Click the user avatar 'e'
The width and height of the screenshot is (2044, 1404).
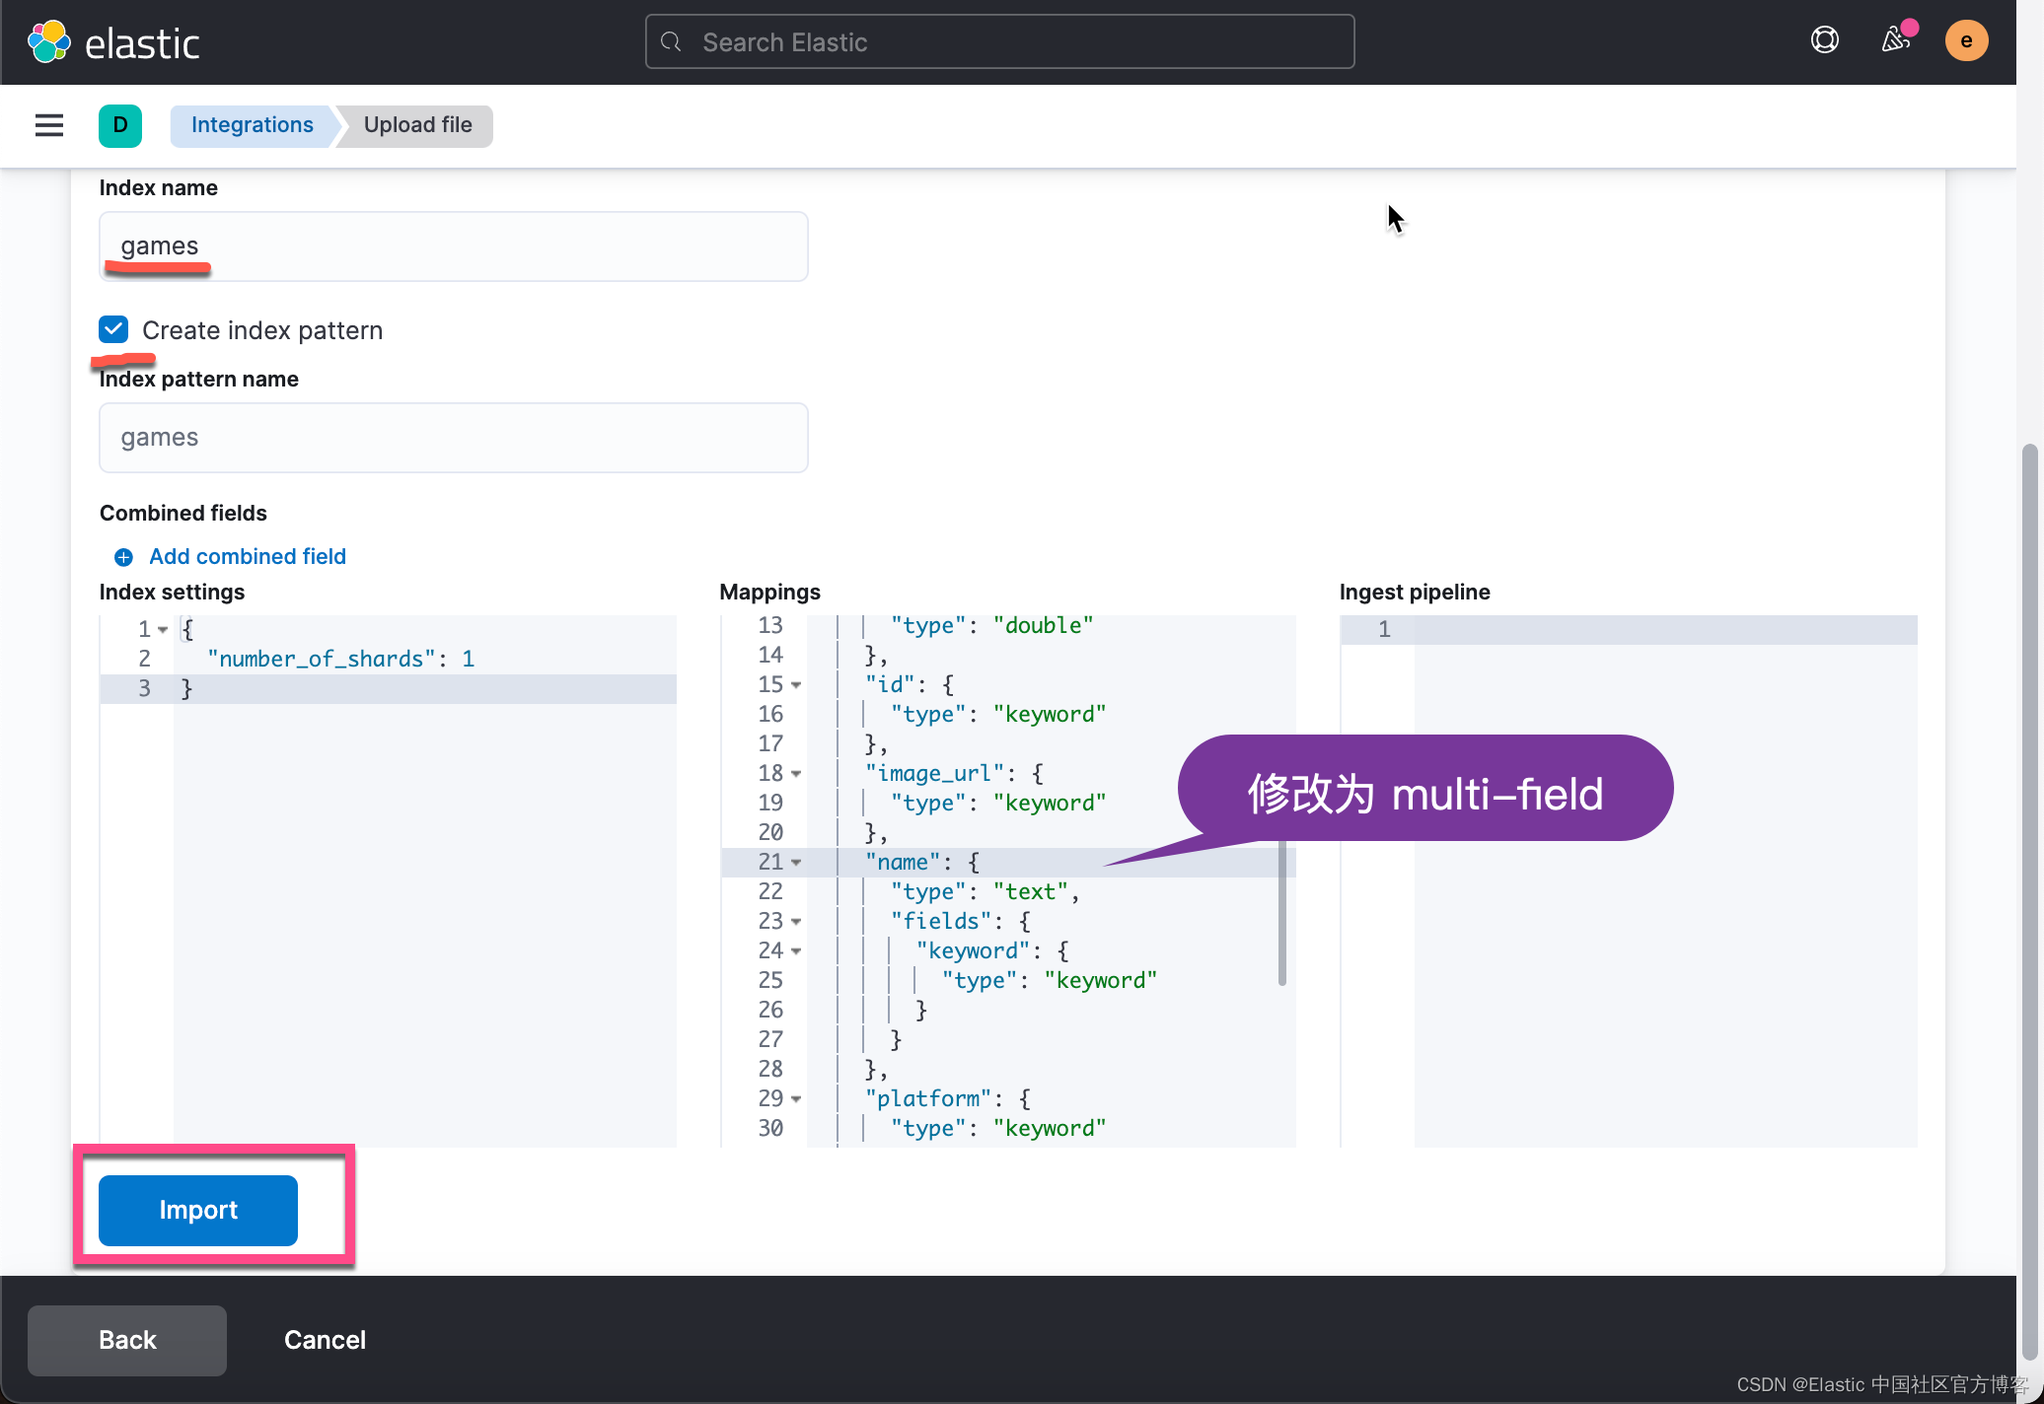pyautogui.click(x=1965, y=40)
